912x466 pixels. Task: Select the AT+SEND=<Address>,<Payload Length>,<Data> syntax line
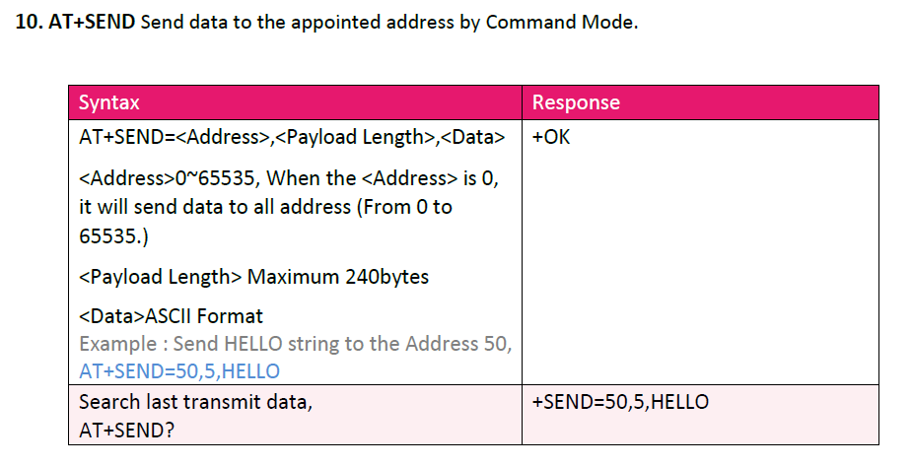[292, 137]
